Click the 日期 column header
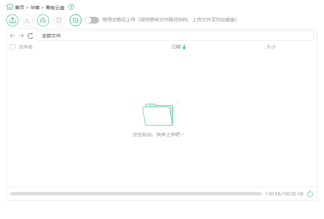 click(x=176, y=47)
